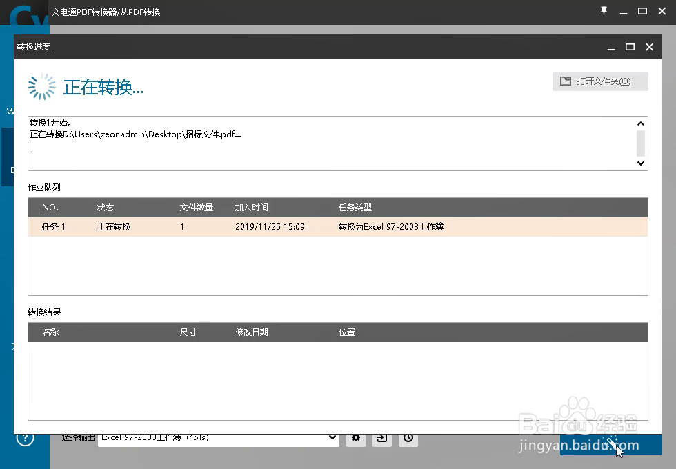Screen dimensions: 676x469
Task: Click the 正在转换... heading text
Action: point(103,87)
